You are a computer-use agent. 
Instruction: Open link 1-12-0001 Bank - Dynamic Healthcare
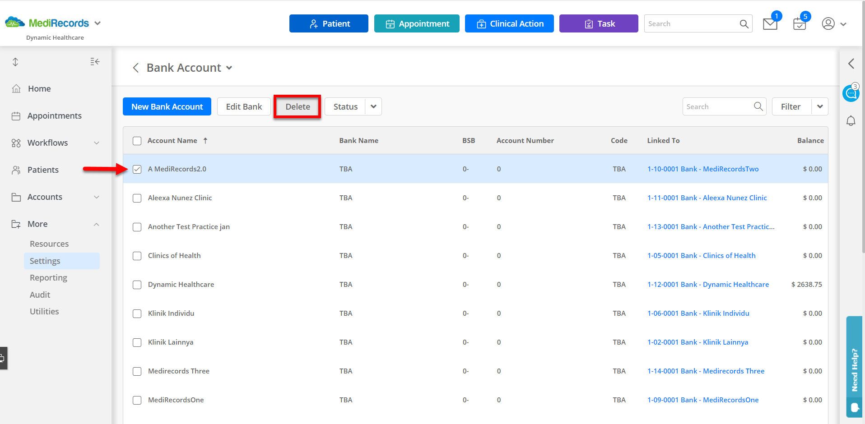(x=708, y=285)
